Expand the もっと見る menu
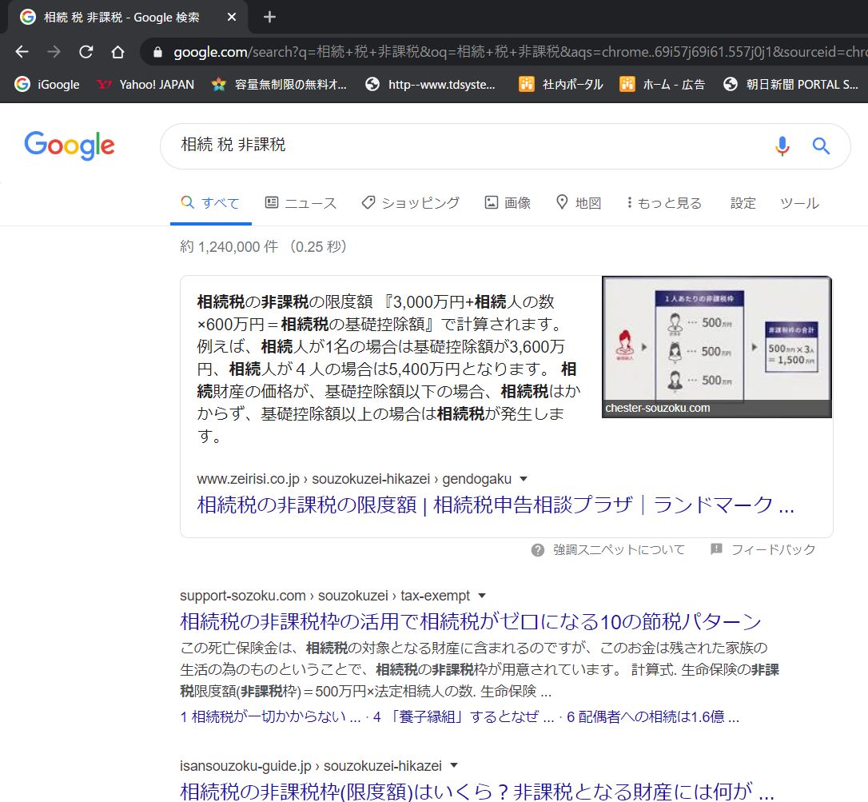 [663, 203]
